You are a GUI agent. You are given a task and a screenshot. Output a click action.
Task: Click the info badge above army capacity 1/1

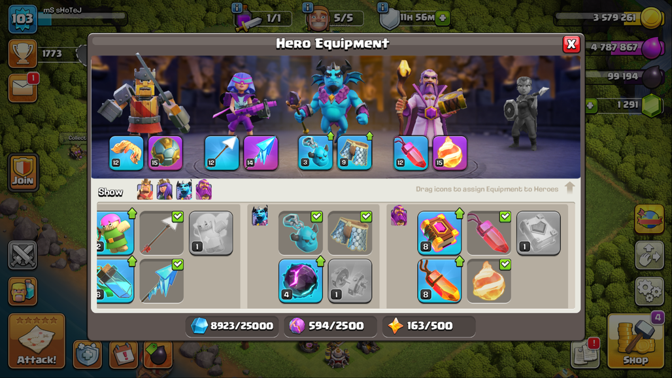pos(237,7)
